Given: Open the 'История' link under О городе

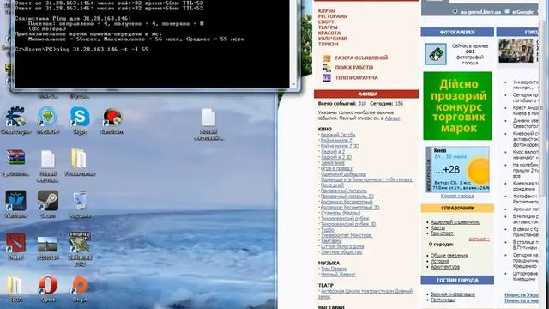Looking at the screenshot, I should point(440,261).
